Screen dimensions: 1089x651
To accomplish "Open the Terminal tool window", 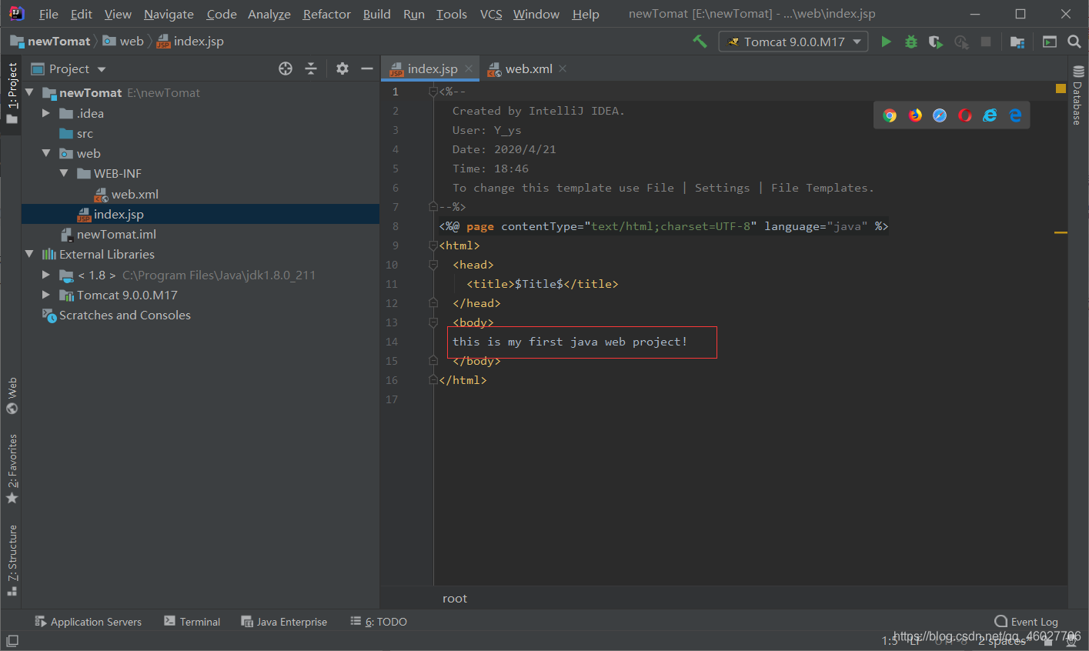I will click(192, 622).
